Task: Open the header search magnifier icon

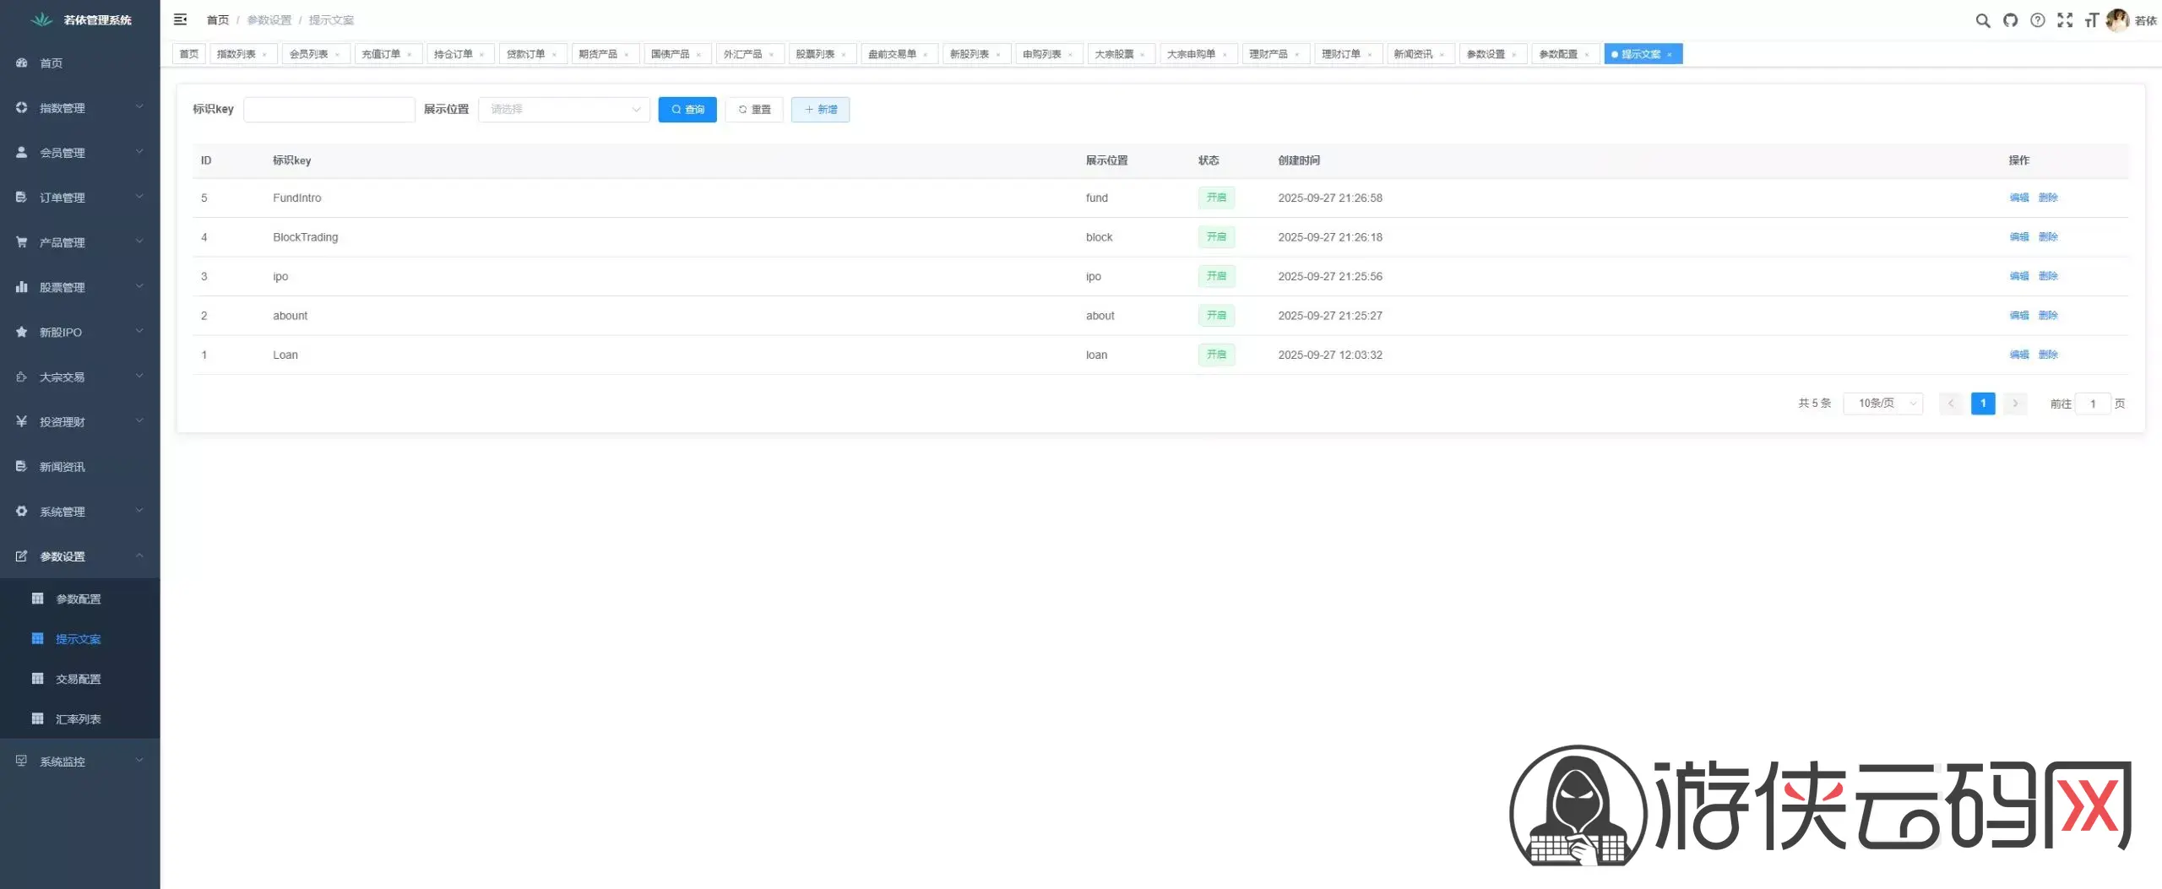Action: click(1982, 20)
